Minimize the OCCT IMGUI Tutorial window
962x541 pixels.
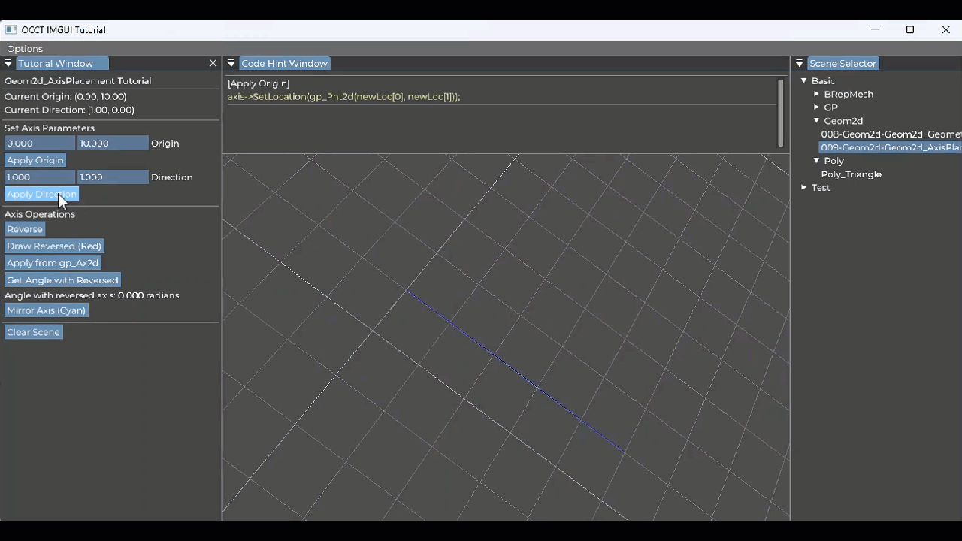874,30
